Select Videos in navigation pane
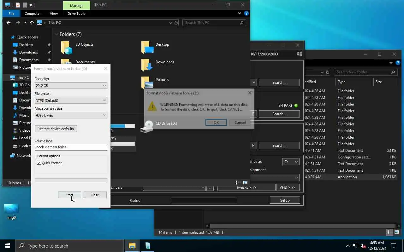Screen dimensions: 404x252 coord(25,130)
